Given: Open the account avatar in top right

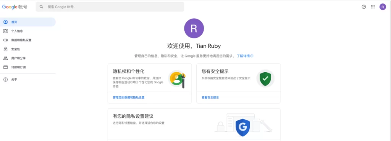Looking at the screenshot, I should pyautogui.click(x=383, y=7).
